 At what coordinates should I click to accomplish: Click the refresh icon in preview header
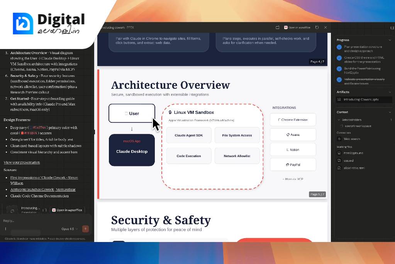tap(317, 27)
